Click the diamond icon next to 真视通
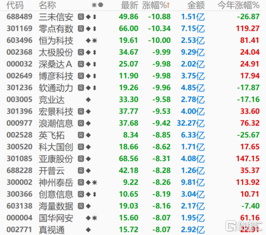Image resolution: width=266 pixels, height=235 pixels. click(88, 230)
